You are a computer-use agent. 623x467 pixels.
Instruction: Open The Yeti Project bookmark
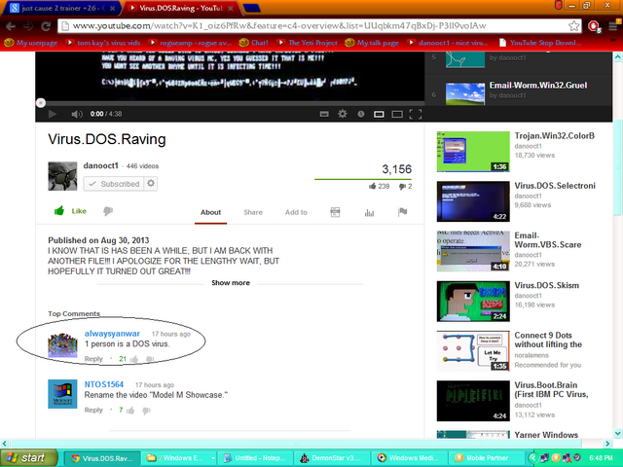pyautogui.click(x=308, y=43)
